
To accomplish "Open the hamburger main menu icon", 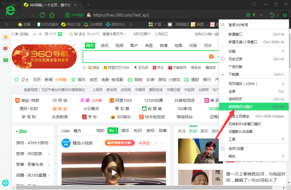I will click(x=285, y=15).
